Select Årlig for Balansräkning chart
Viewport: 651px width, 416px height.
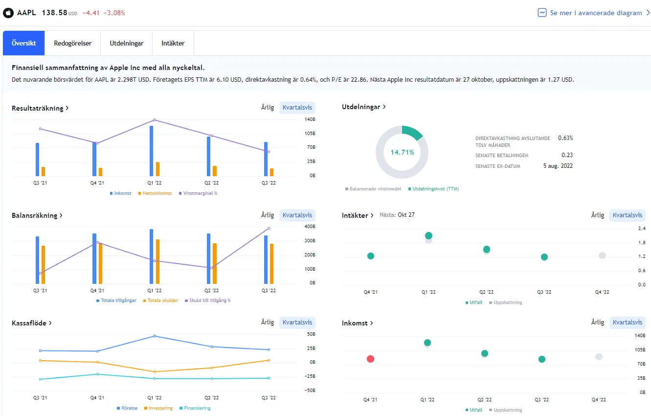pos(268,215)
